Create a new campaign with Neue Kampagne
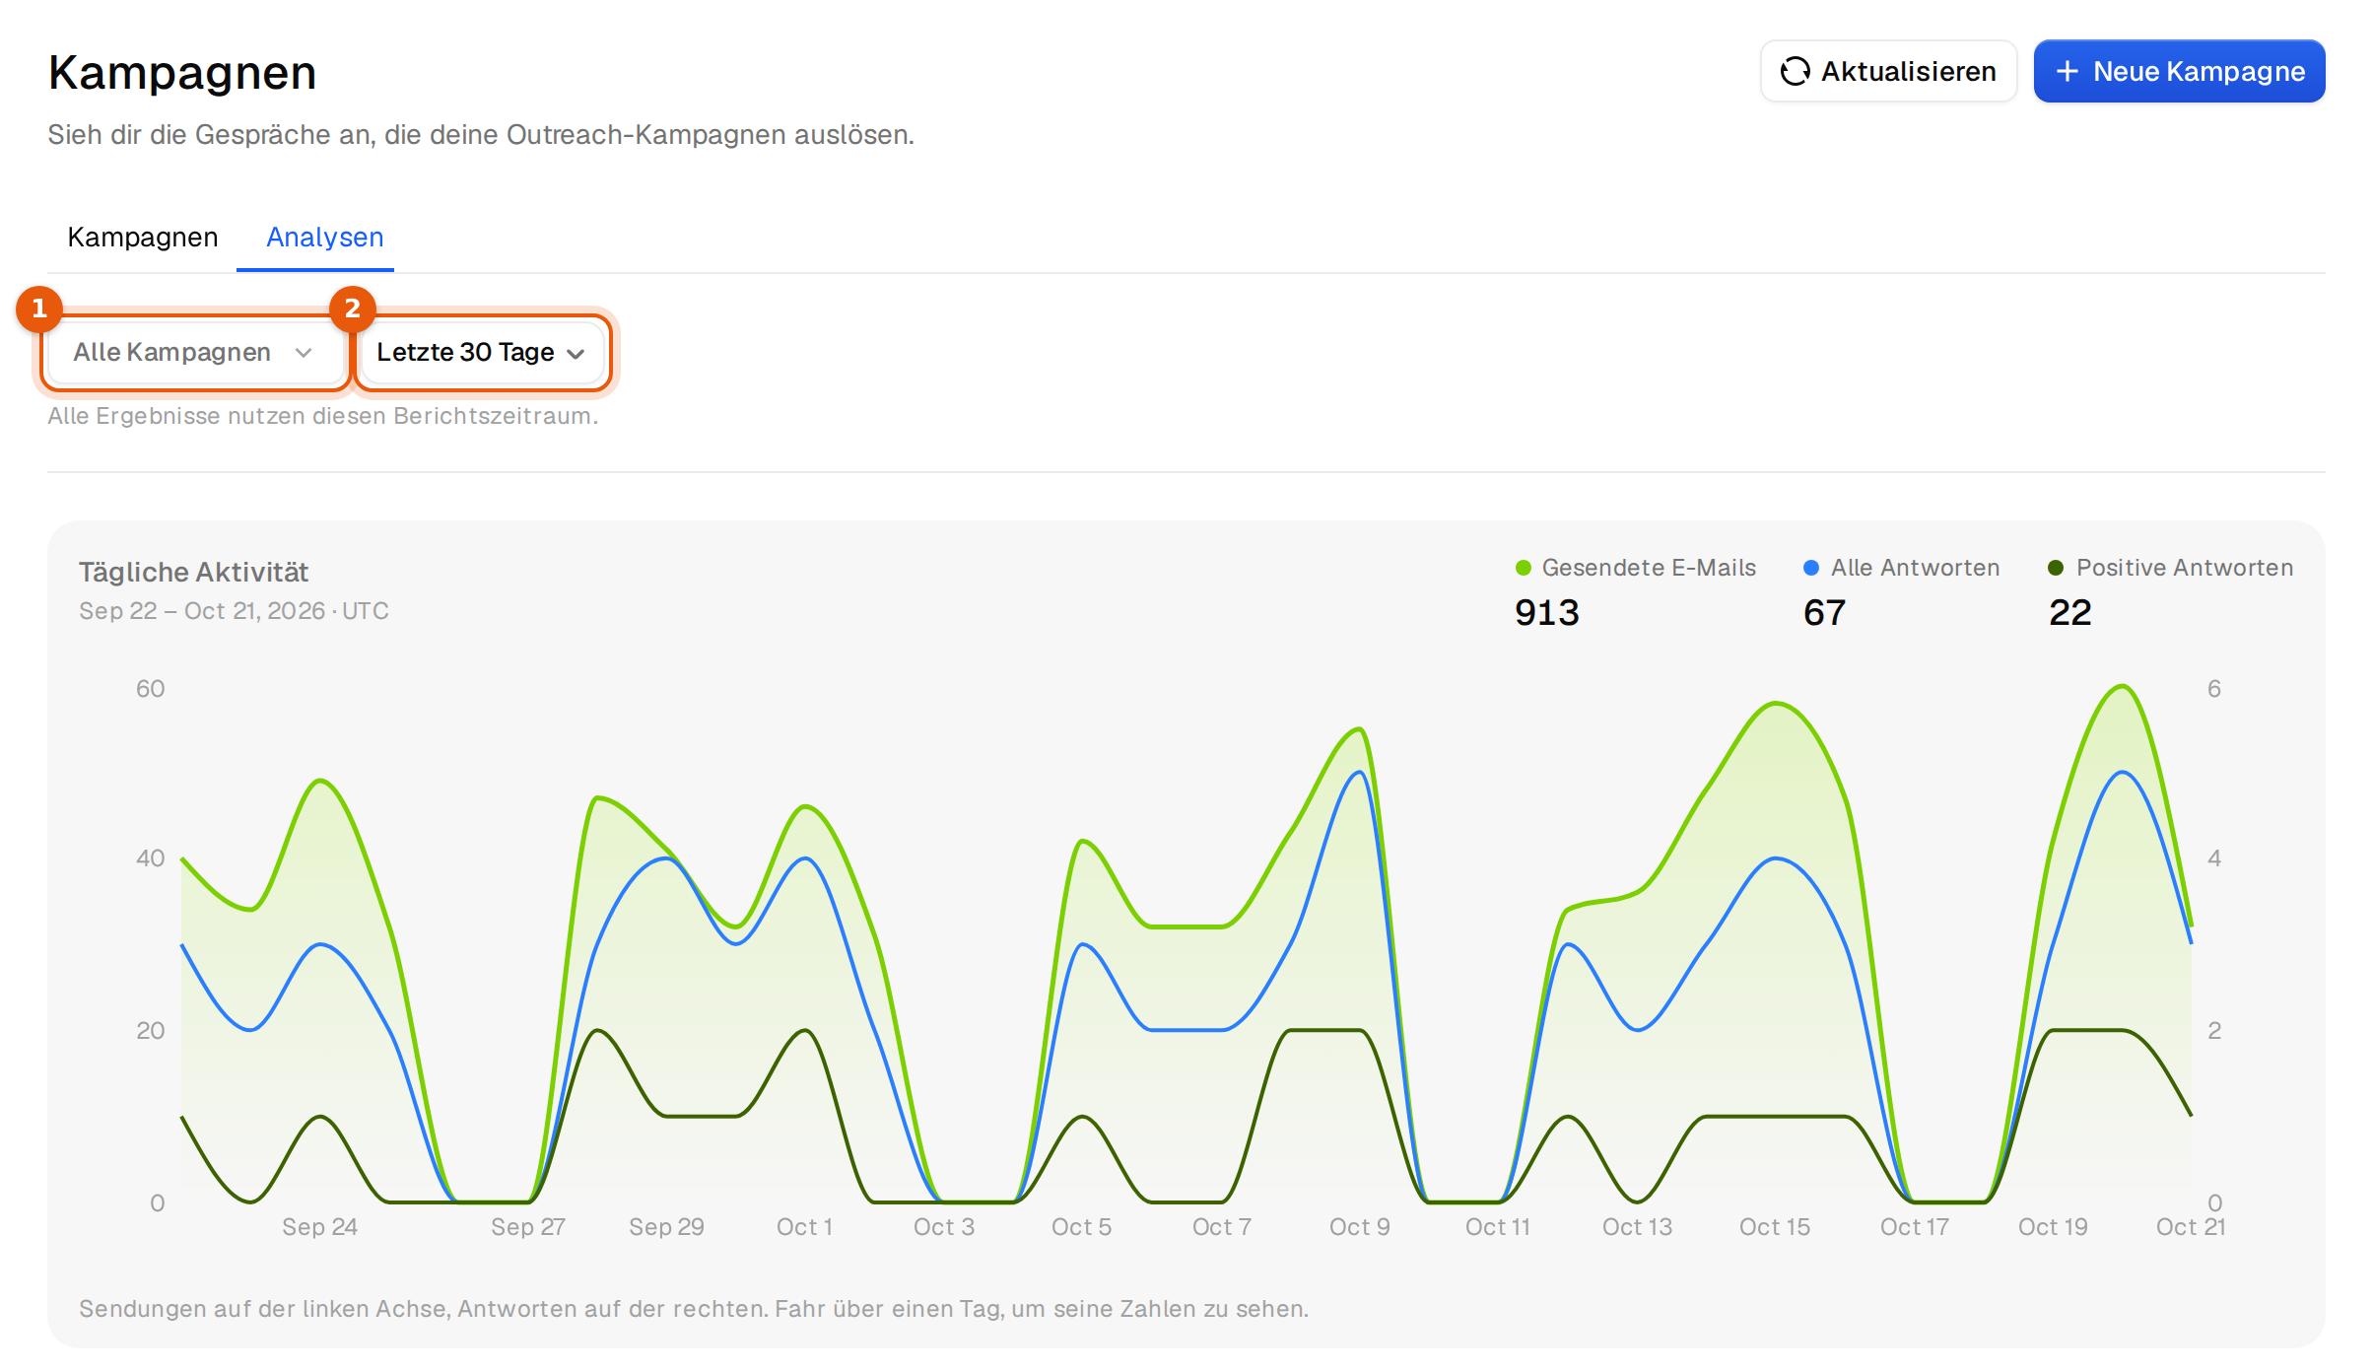The image size is (2373, 1372). pyautogui.click(x=2179, y=71)
